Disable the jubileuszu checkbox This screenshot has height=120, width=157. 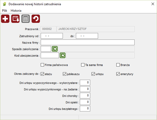[64, 74]
